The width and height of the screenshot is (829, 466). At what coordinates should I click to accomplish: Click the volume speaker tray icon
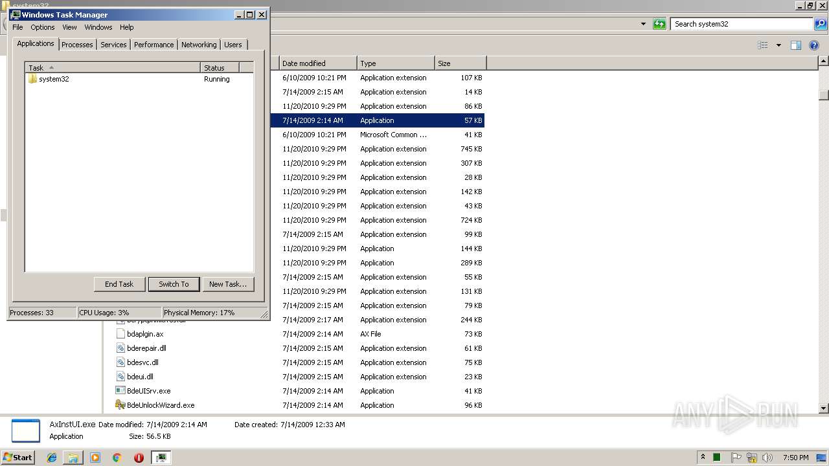pos(767,458)
